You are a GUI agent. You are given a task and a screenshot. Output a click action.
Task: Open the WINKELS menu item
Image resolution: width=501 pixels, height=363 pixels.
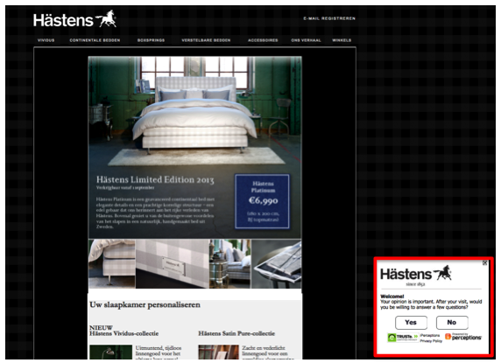(x=342, y=40)
